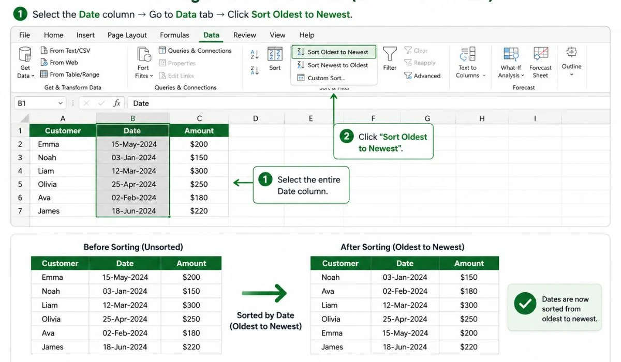Click the formula bar cancel X icon
The height and width of the screenshot is (362, 621).
pos(86,103)
